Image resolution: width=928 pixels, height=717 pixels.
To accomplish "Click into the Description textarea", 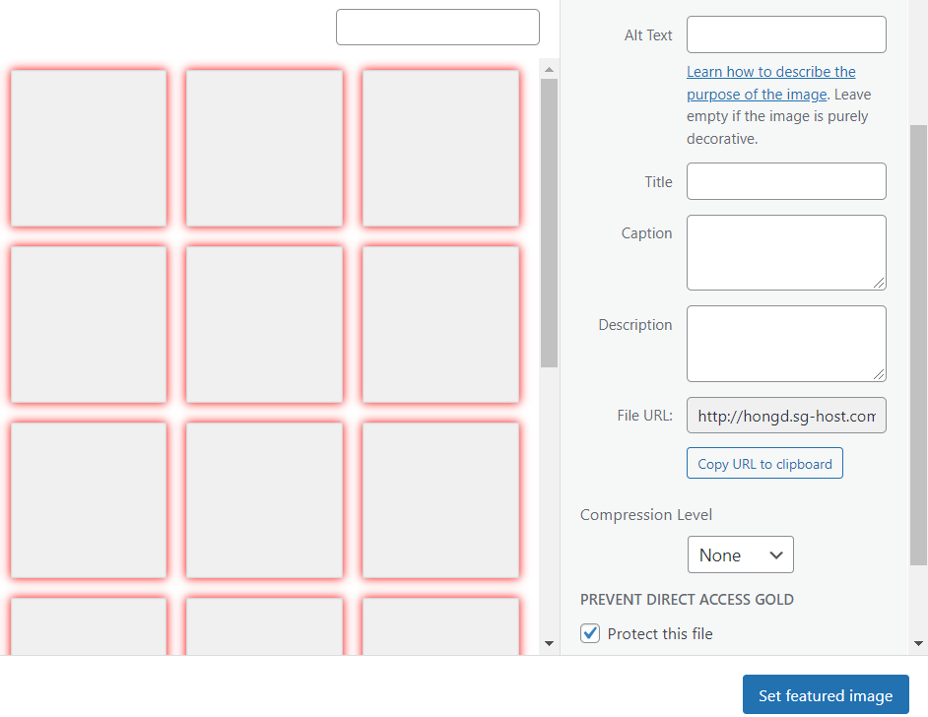I will coord(786,344).
